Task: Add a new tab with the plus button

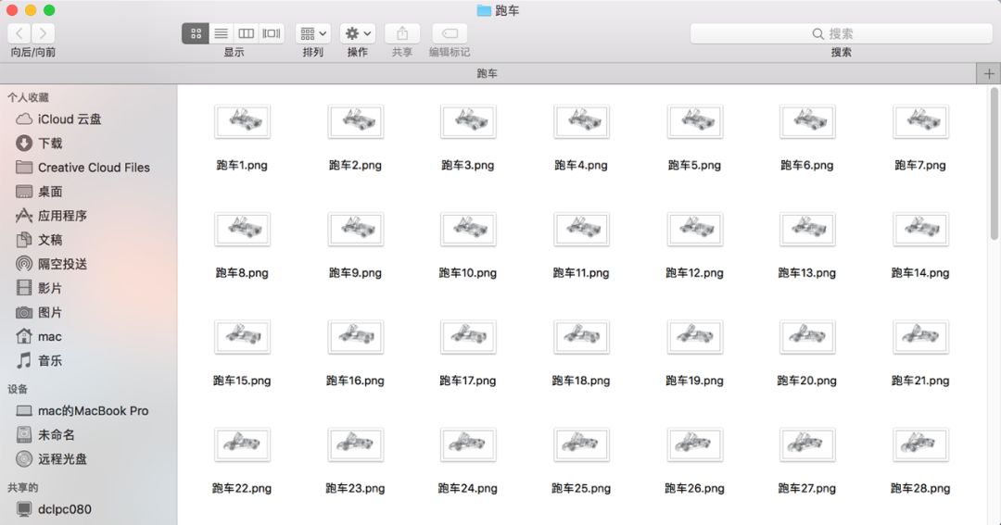Action: (989, 73)
